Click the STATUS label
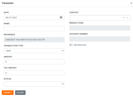133x98 pixels. coord(8,79)
